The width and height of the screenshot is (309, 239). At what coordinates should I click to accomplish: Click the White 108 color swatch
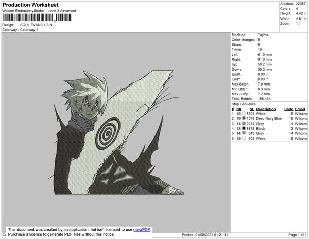point(244,138)
